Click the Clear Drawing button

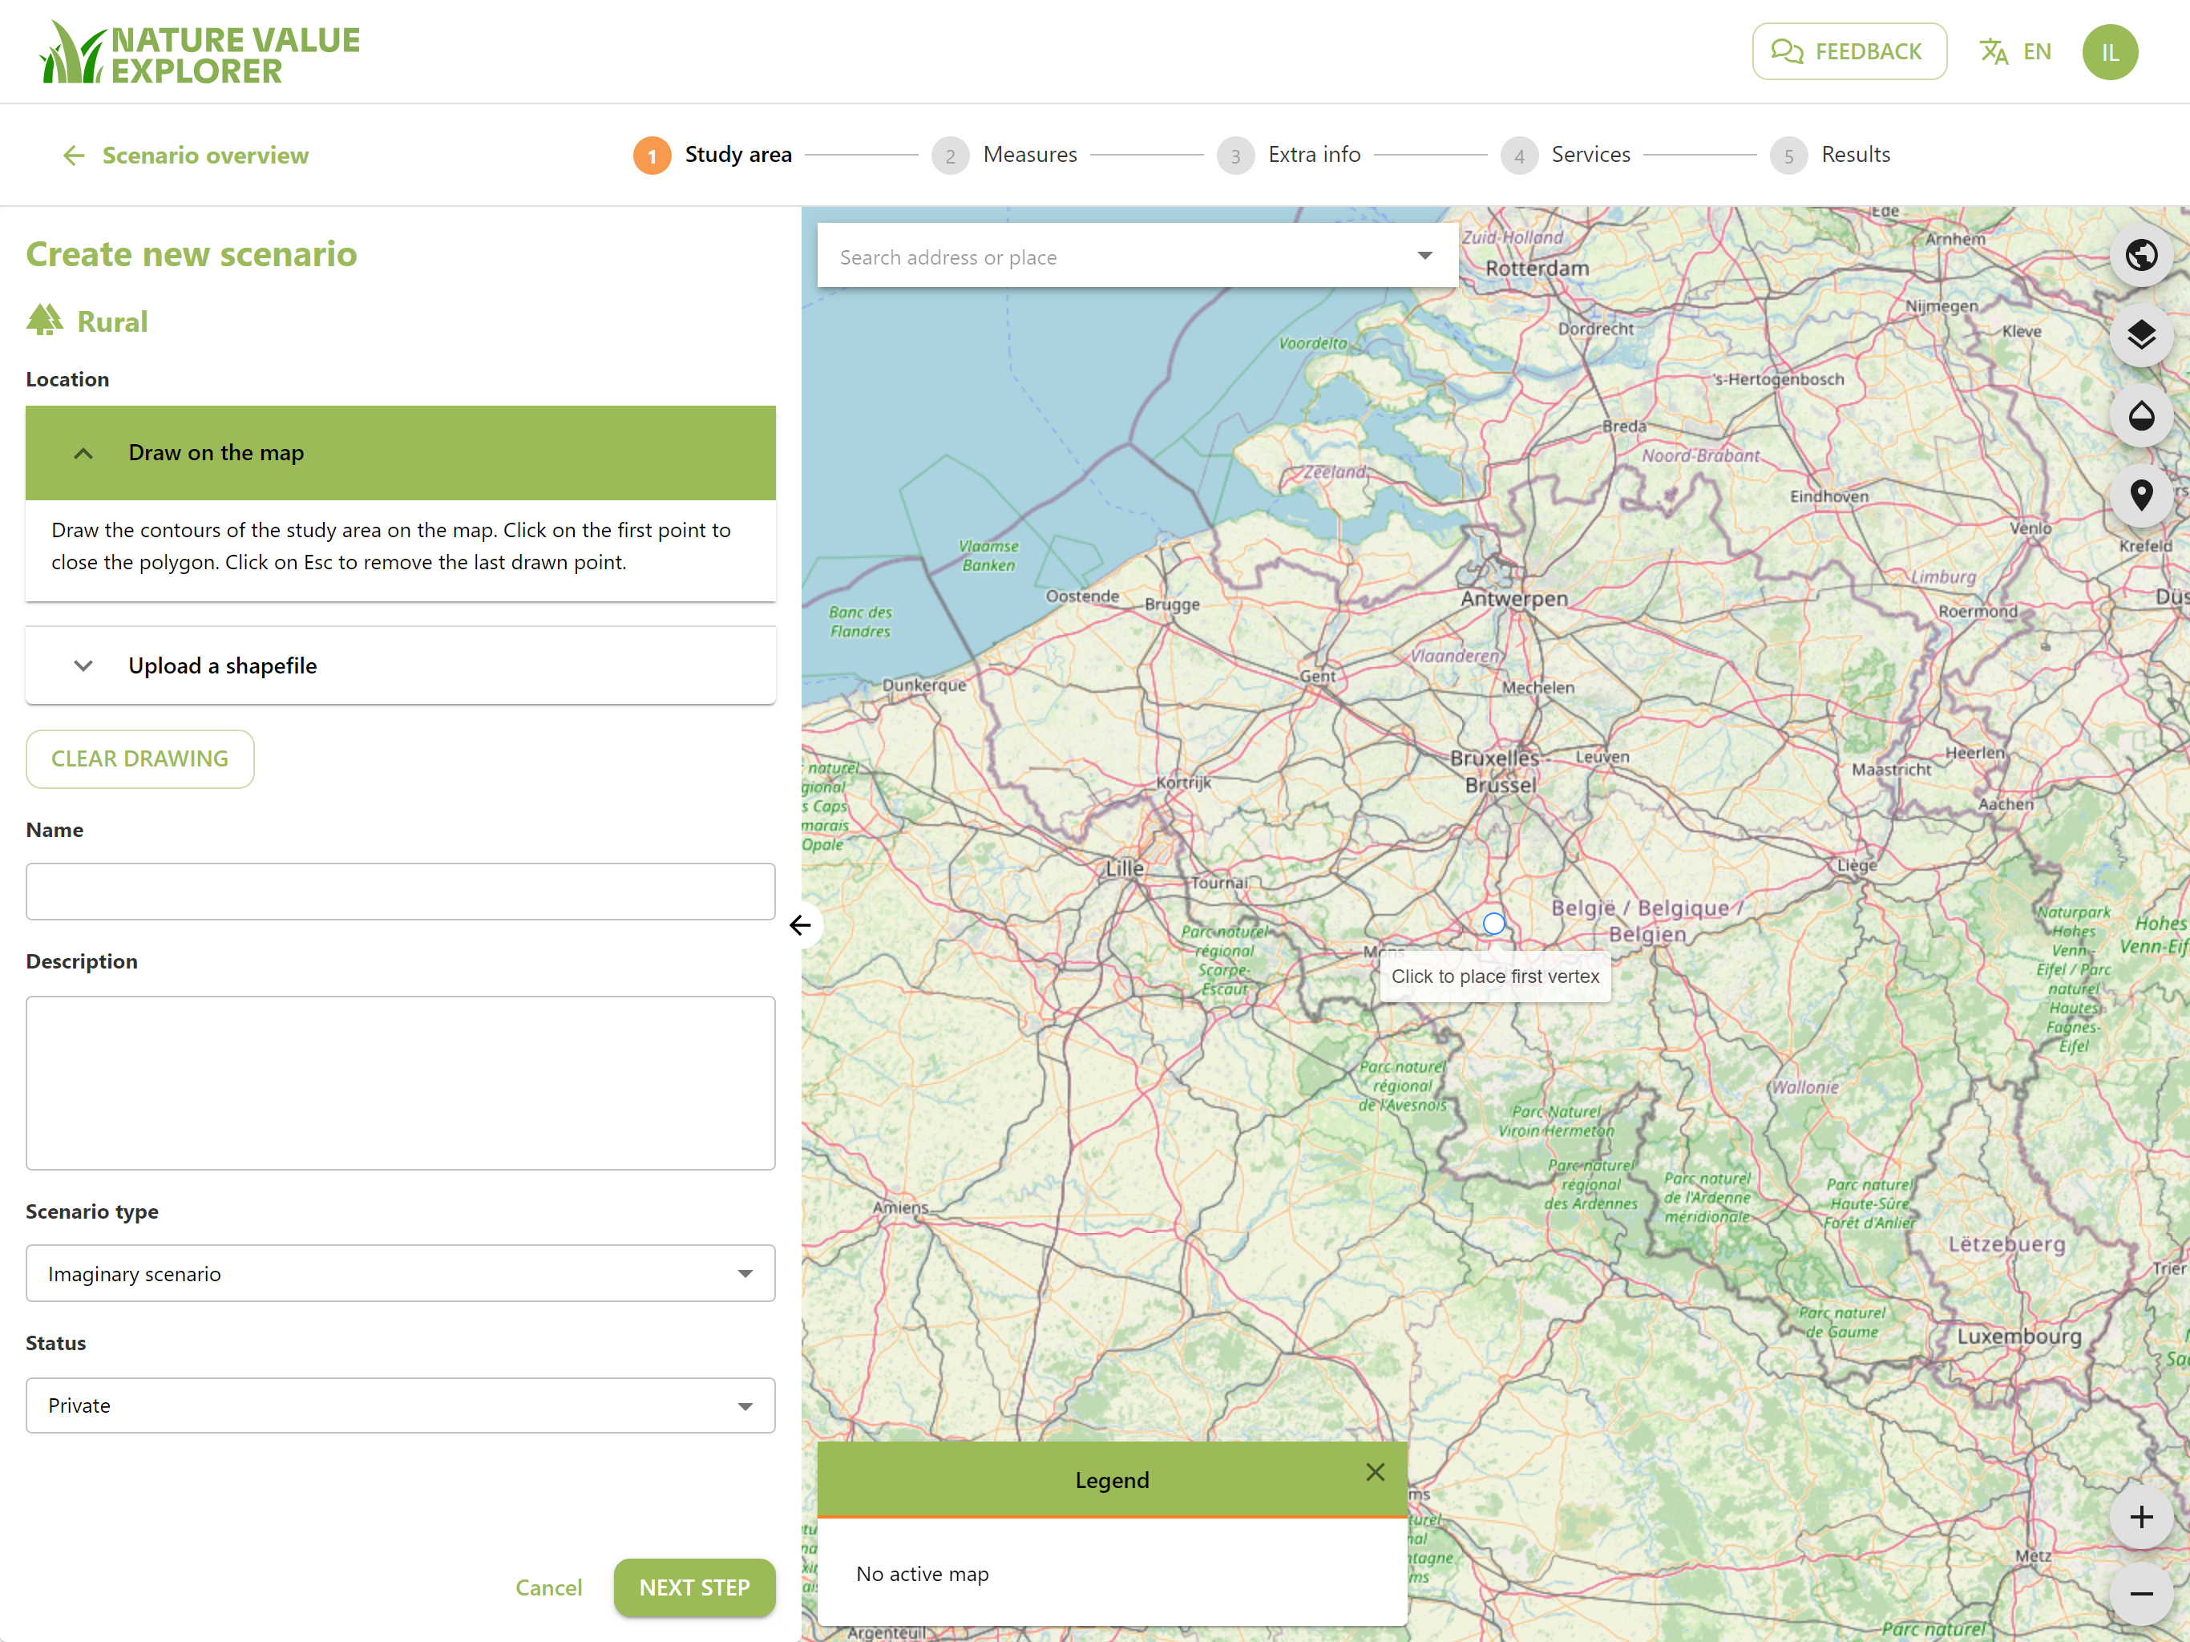[139, 758]
